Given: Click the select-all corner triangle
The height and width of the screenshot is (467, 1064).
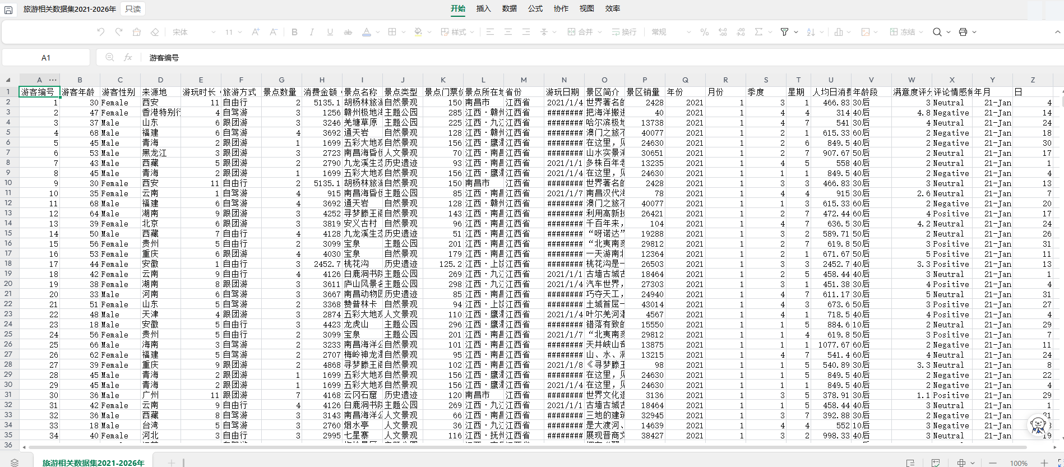Looking at the screenshot, I should 8,80.
